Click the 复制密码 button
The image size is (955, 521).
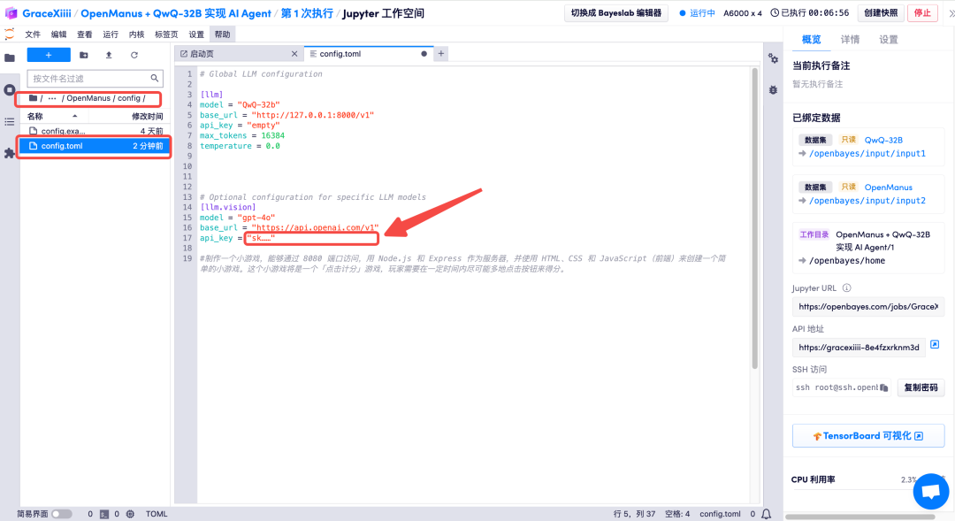pos(921,387)
